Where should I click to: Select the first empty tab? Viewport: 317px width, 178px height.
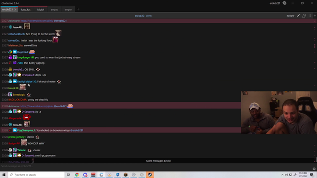(x=54, y=9)
